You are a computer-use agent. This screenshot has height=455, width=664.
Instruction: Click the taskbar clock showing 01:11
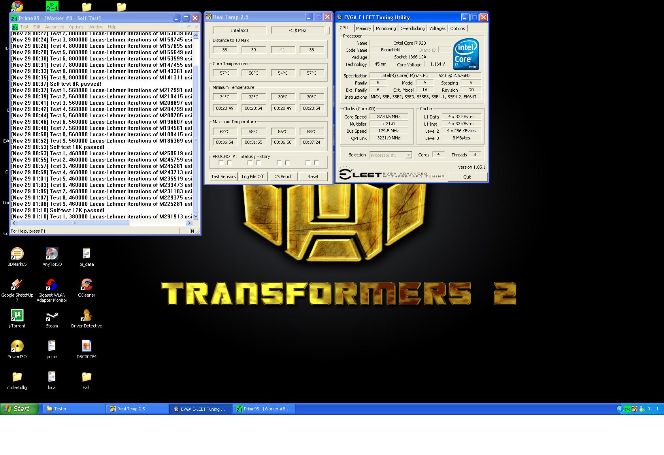(x=653, y=409)
